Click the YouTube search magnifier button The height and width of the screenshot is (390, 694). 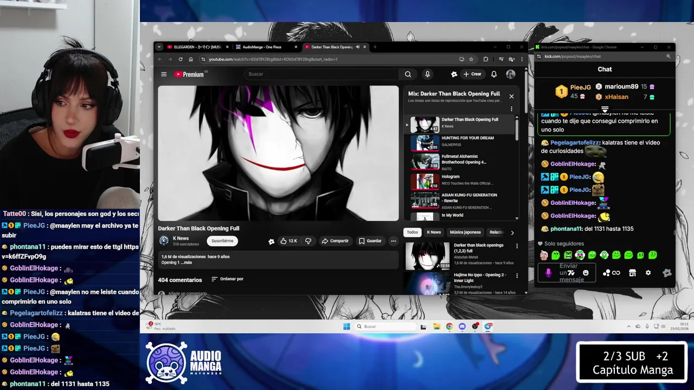(408, 74)
